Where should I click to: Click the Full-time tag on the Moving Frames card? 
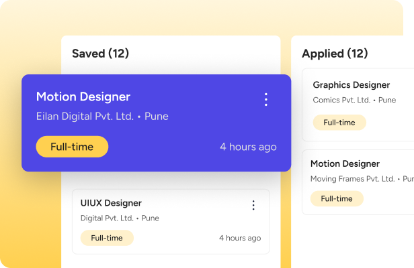point(337,198)
